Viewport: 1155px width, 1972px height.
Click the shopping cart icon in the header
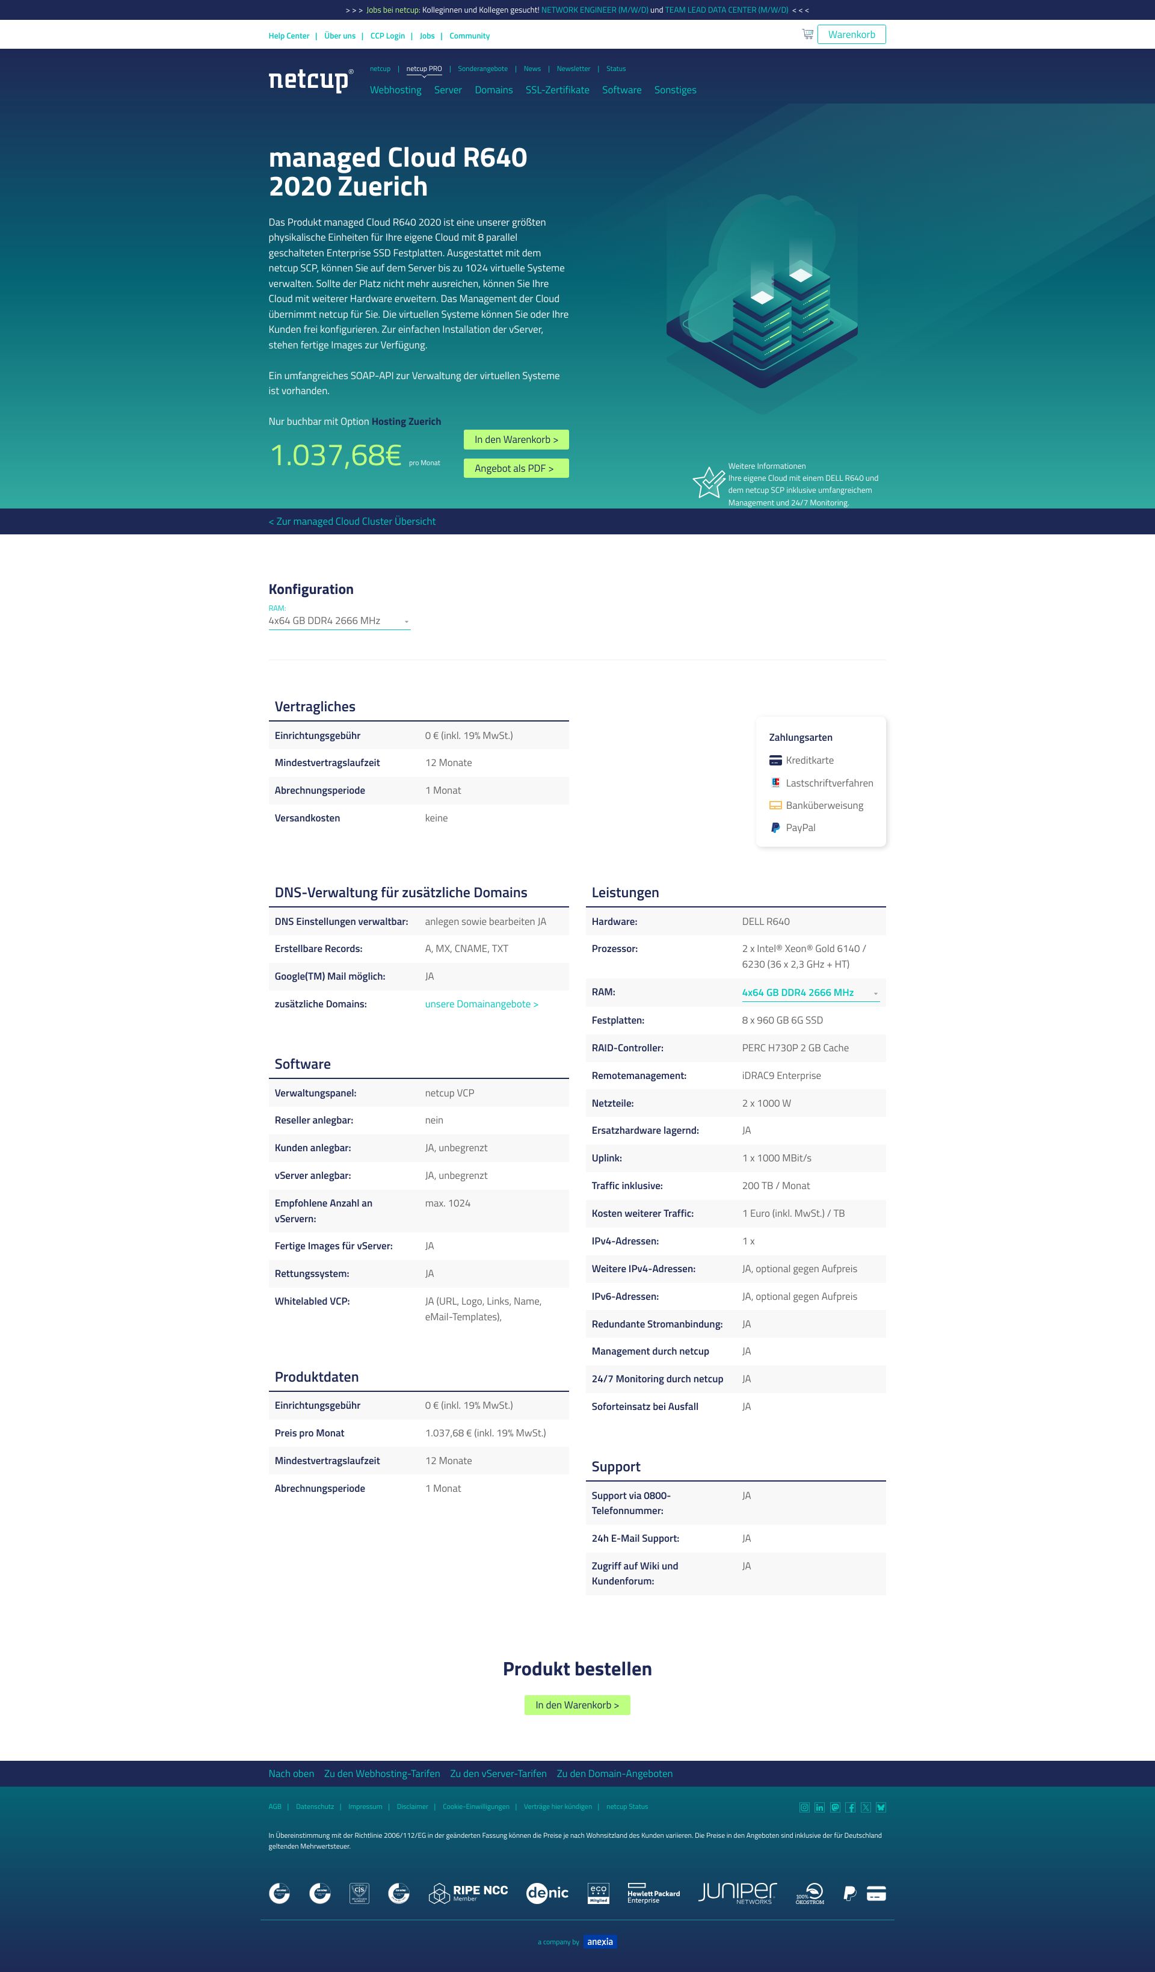[x=807, y=34]
